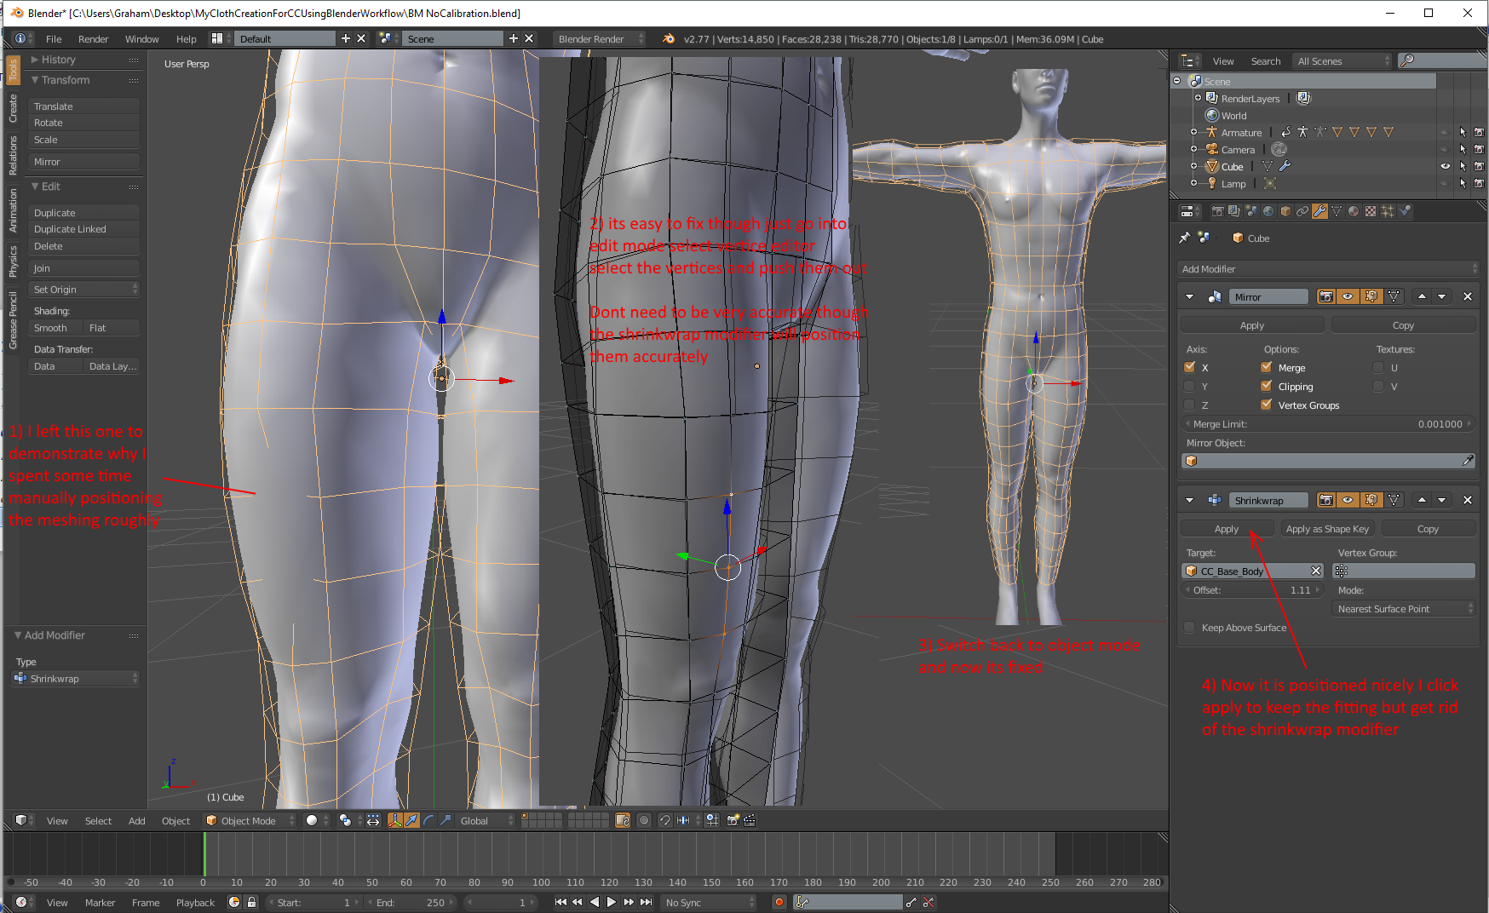Open the Particles properties tab (sparkles icon)

[x=1388, y=211]
